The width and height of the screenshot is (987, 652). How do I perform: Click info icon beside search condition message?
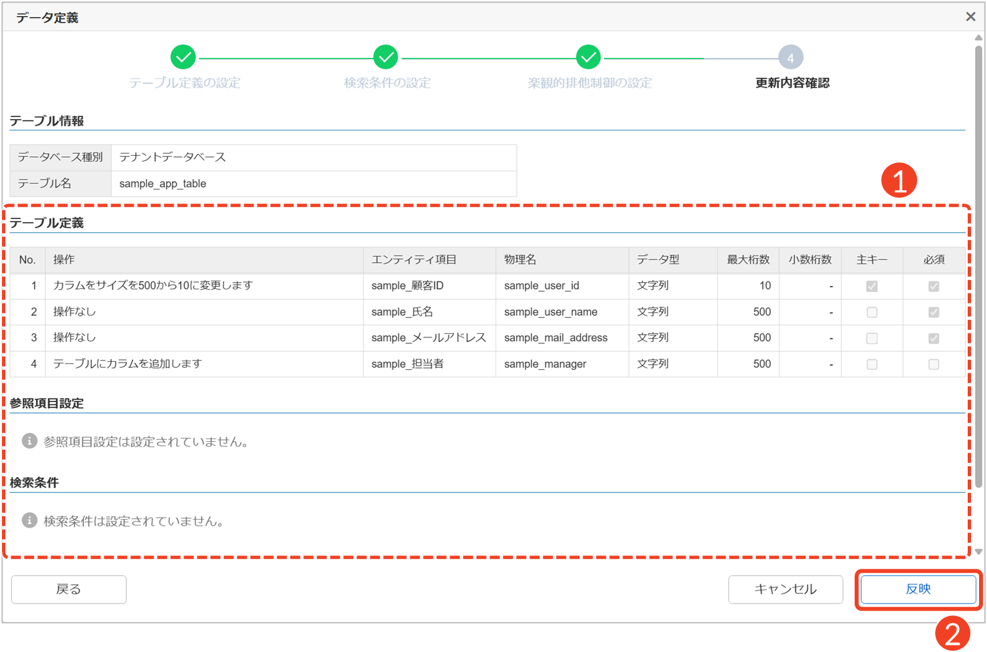(x=29, y=520)
